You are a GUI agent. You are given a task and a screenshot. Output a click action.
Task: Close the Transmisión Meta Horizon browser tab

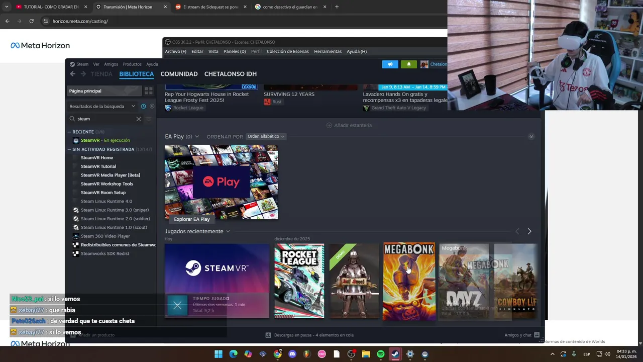(165, 7)
